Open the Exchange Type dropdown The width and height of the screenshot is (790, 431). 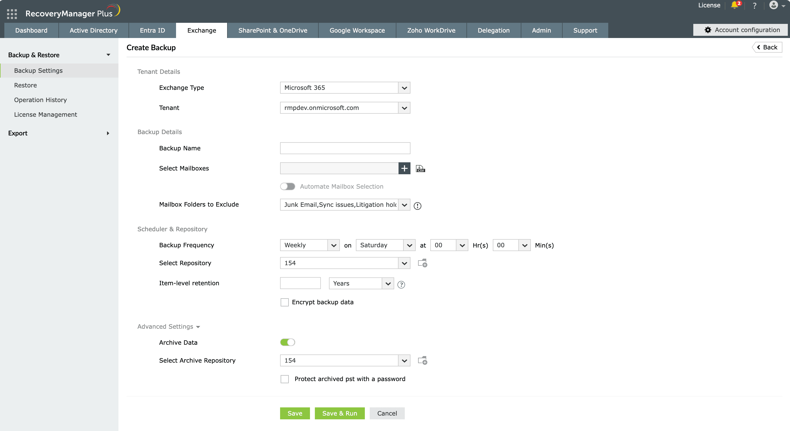[404, 88]
